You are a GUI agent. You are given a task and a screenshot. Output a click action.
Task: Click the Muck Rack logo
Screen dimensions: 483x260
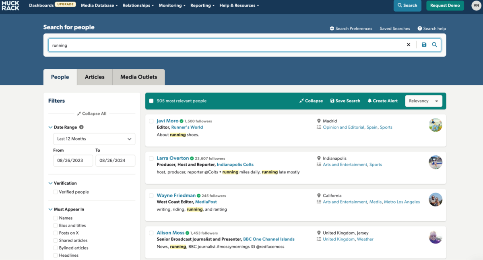pyautogui.click(x=10, y=6)
